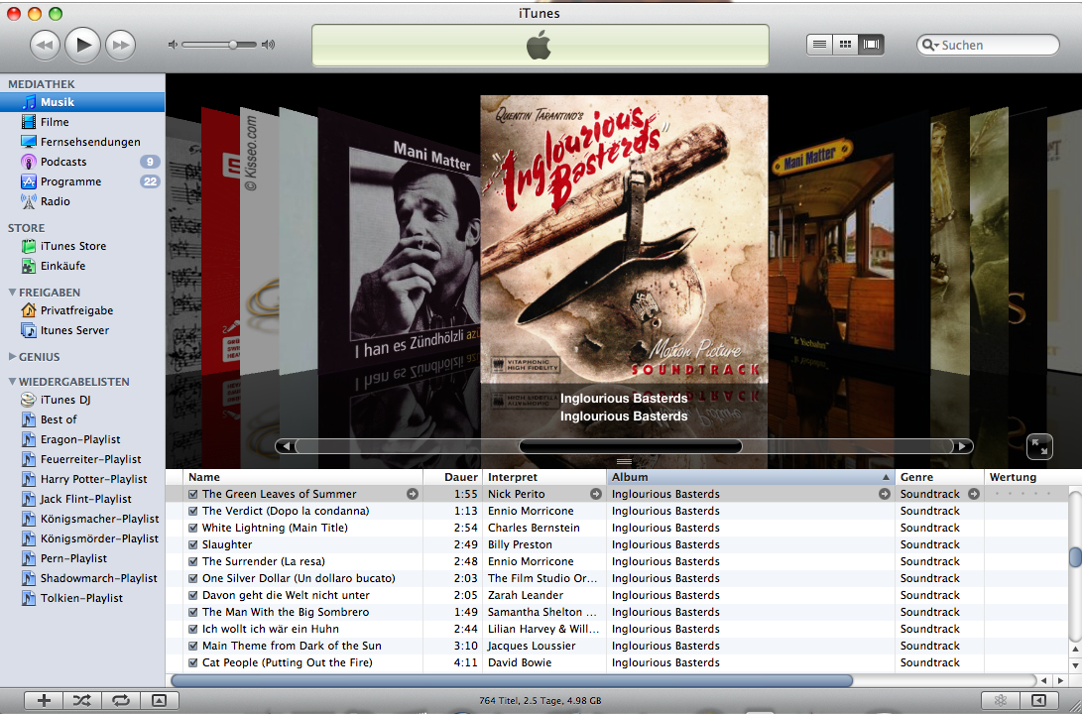Uncheck the Slaughter track
The image size is (1082, 714).
[193, 545]
